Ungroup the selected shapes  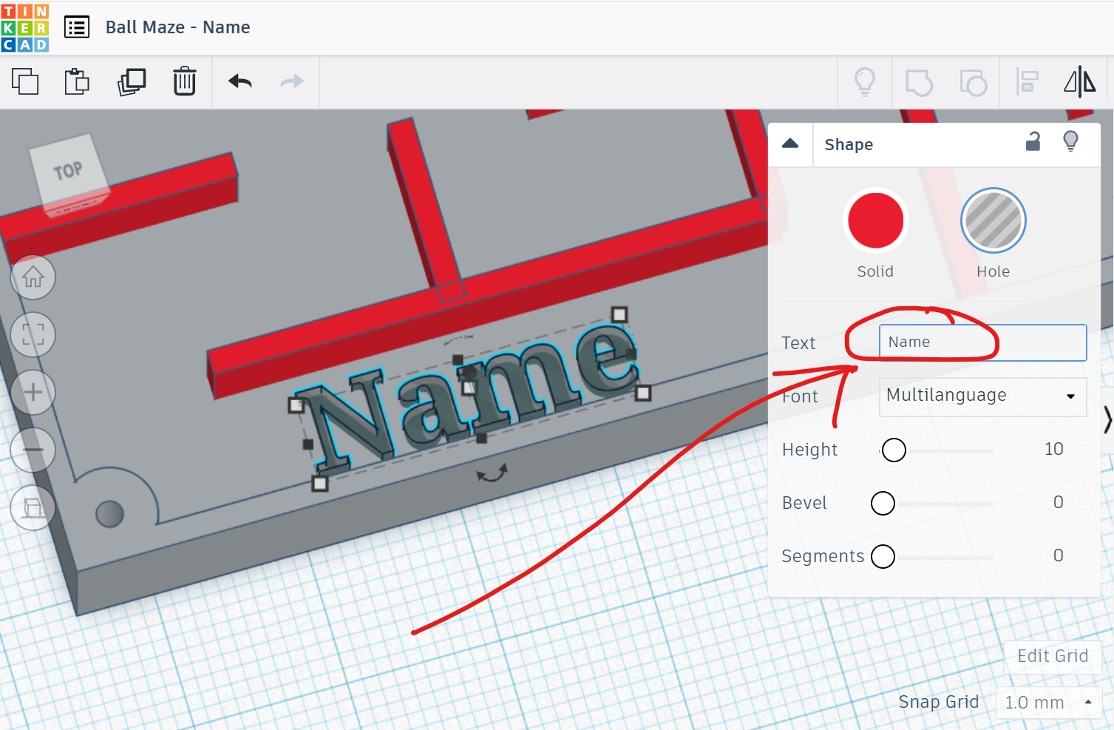(x=973, y=82)
